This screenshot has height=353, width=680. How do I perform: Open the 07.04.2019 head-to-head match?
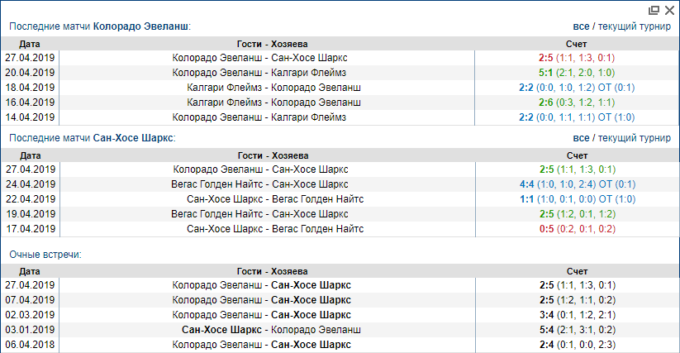pyautogui.click(x=262, y=299)
